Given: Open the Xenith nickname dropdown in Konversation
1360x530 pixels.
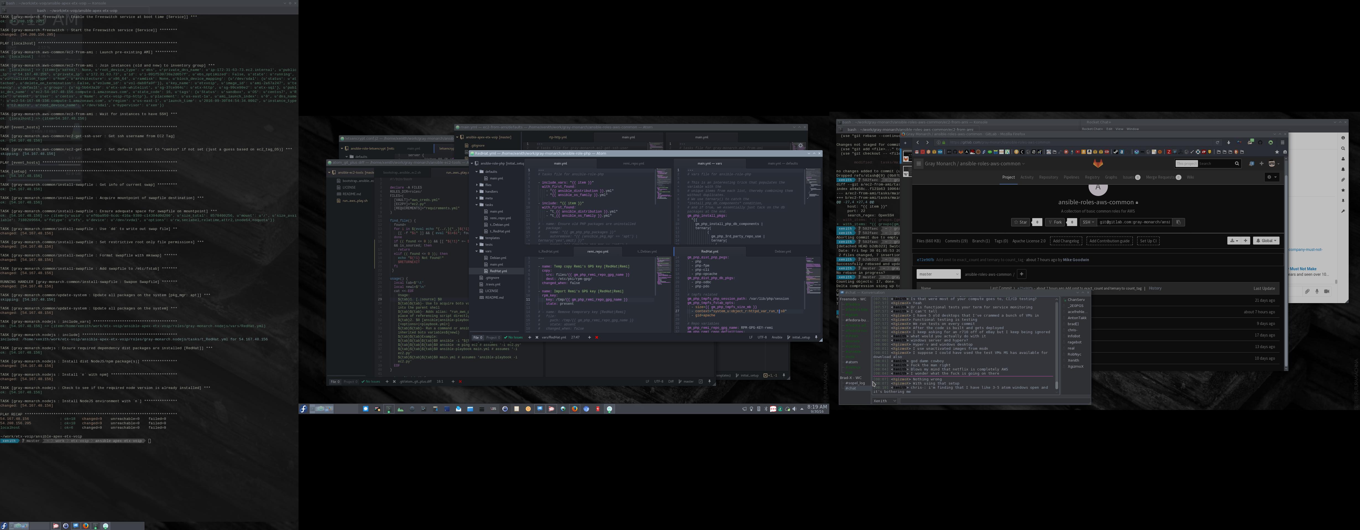Looking at the screenshot, I should point(884,401).
